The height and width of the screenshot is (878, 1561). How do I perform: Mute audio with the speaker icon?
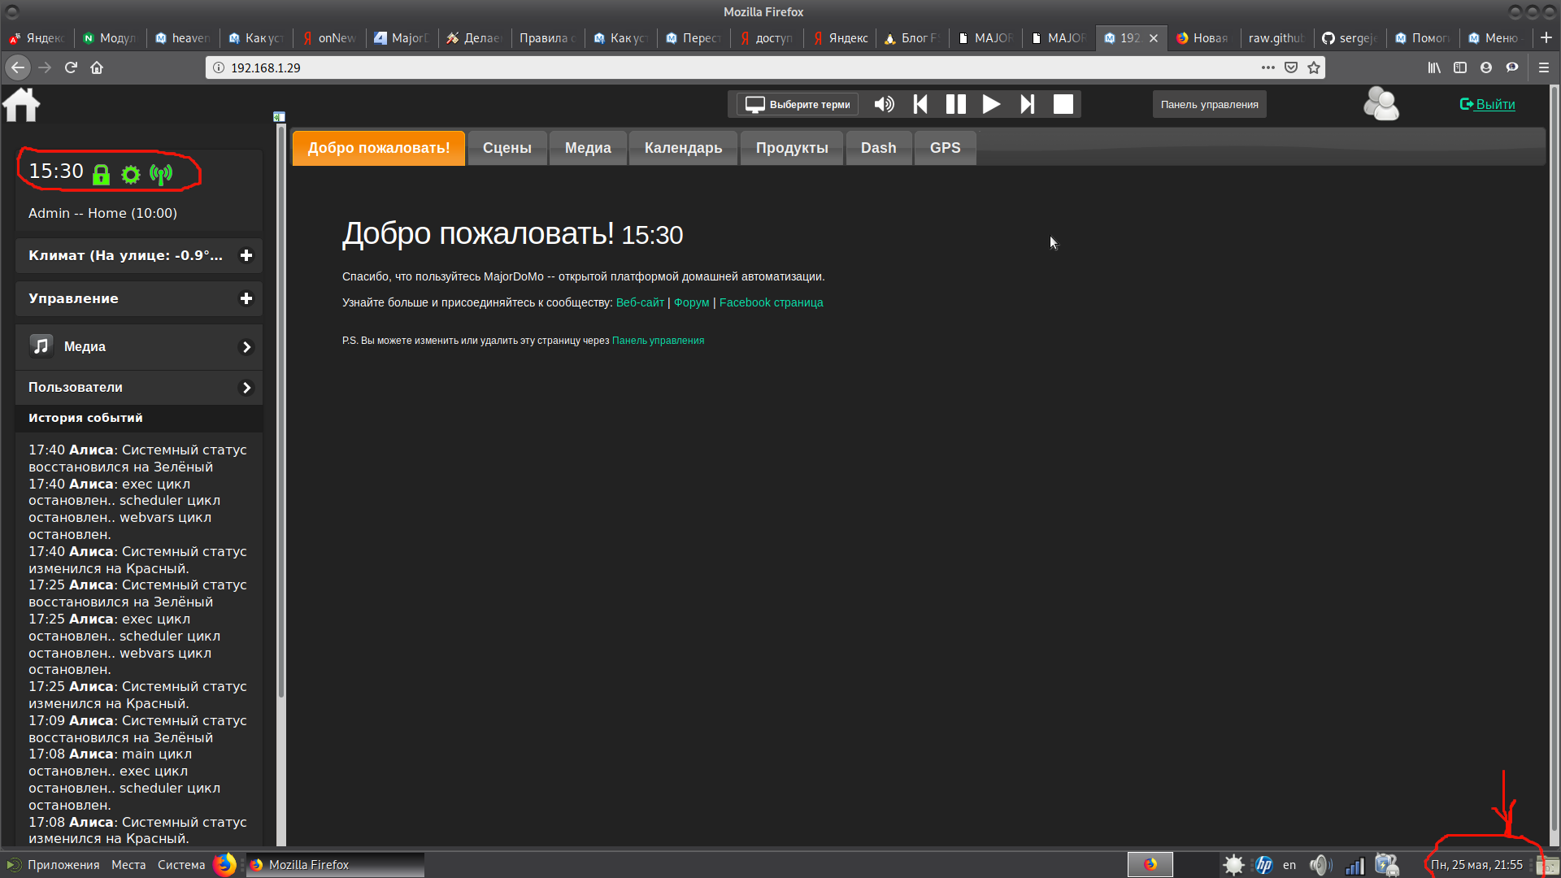point(885,104)
